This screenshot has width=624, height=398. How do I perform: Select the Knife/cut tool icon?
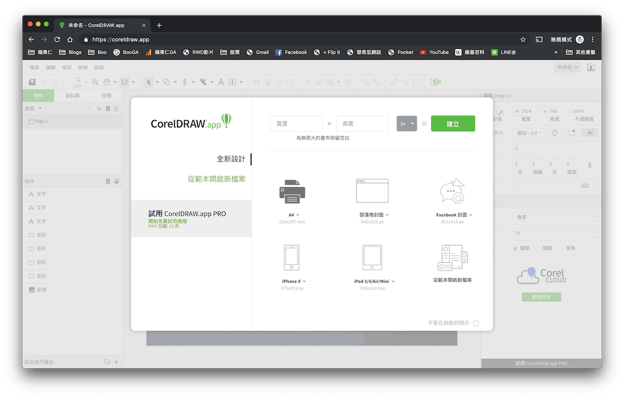coord(203,82)
